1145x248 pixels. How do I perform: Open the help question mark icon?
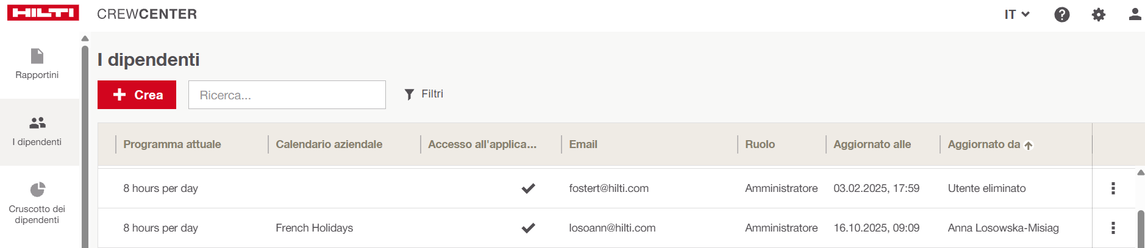click(1061, 15)
